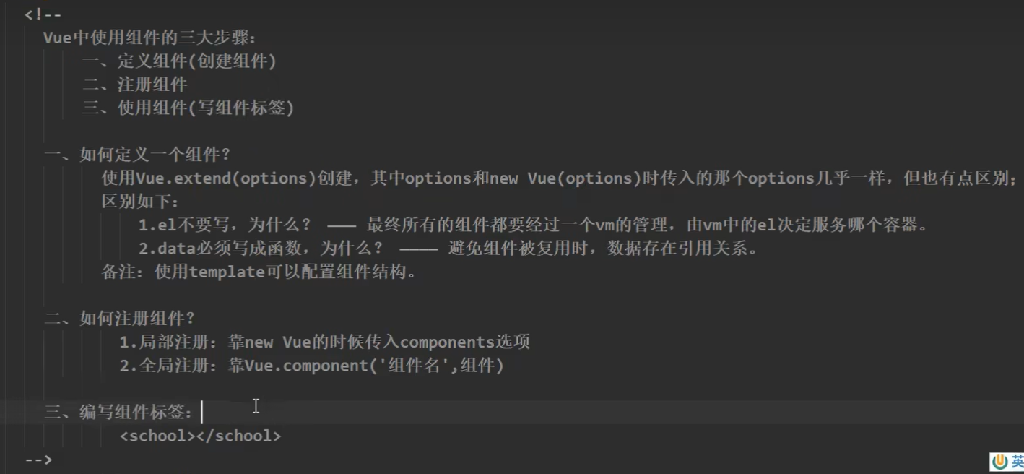
Task: Click the 区别如下： line
Action: pos(140,202)
